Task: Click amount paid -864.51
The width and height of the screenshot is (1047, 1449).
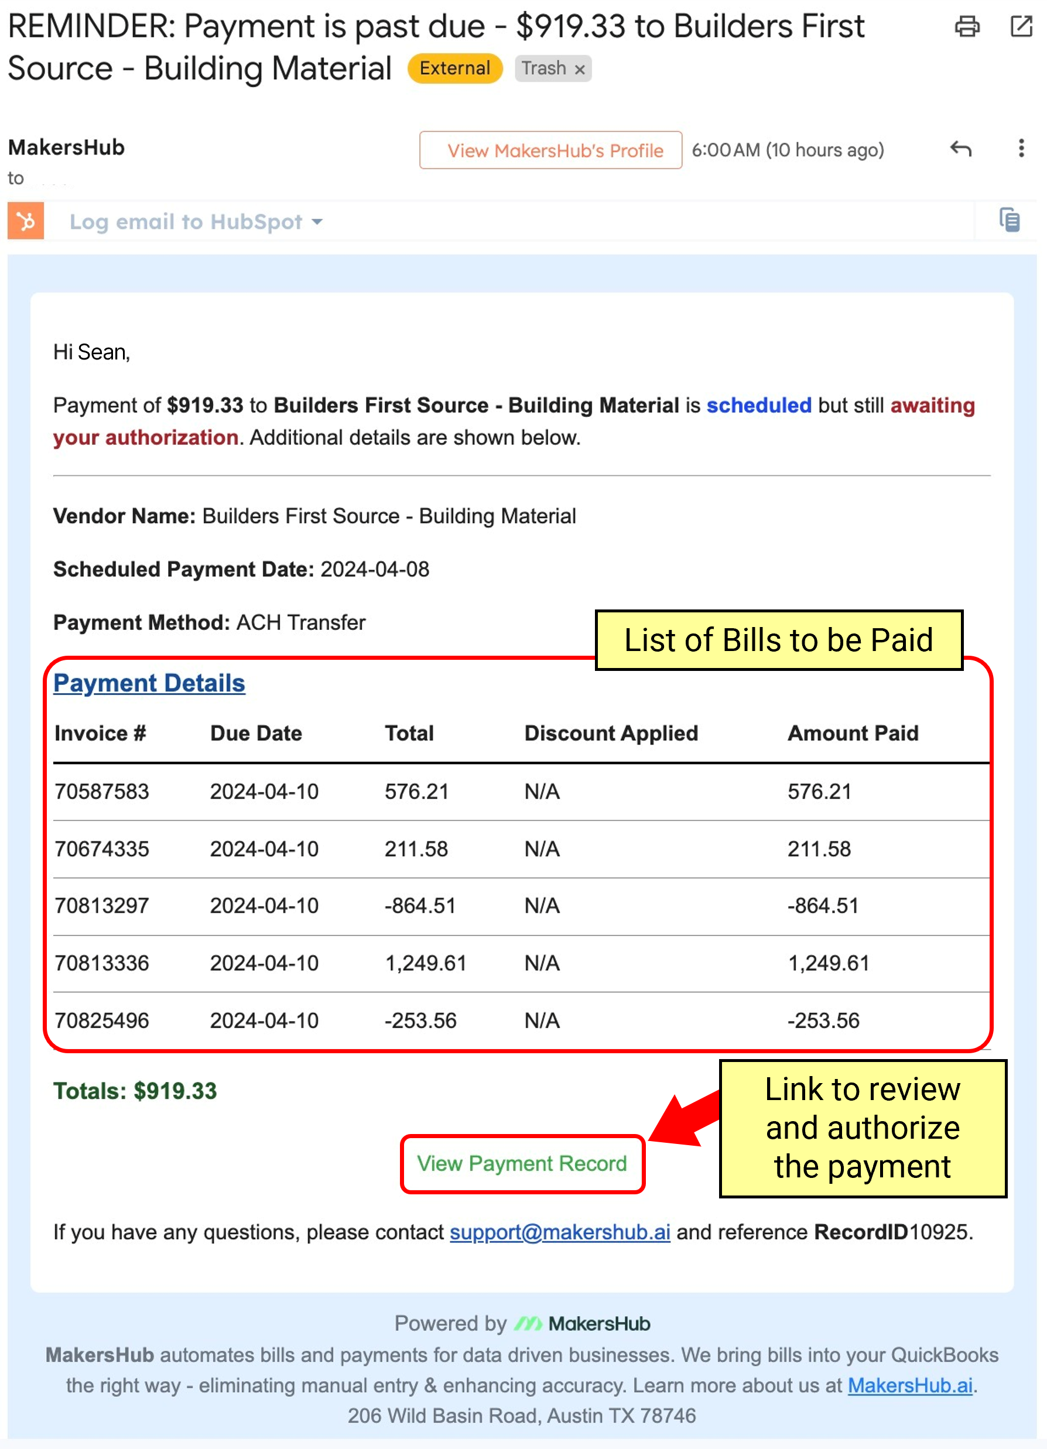Action: click(x=823, y=906)
